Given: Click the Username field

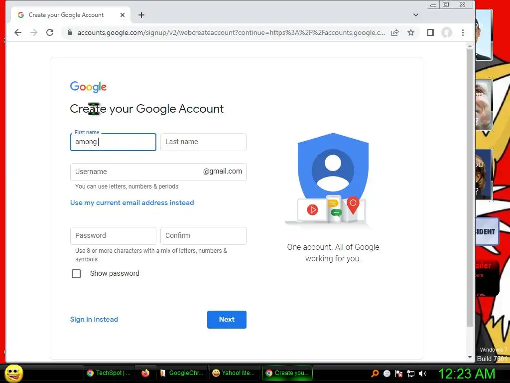Looking at the screenshot, I should click(x=158, y=172).
